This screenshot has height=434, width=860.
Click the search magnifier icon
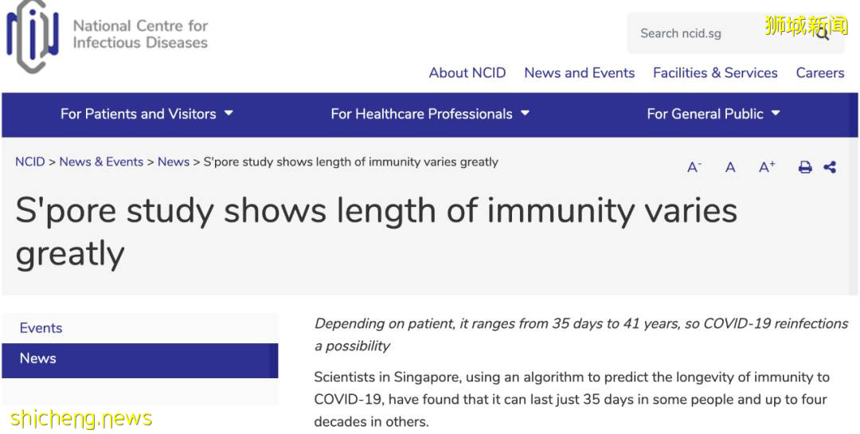[823, 33]
